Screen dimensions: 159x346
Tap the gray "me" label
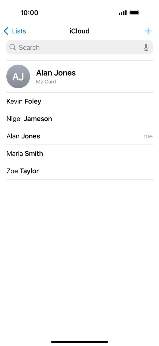148,136
